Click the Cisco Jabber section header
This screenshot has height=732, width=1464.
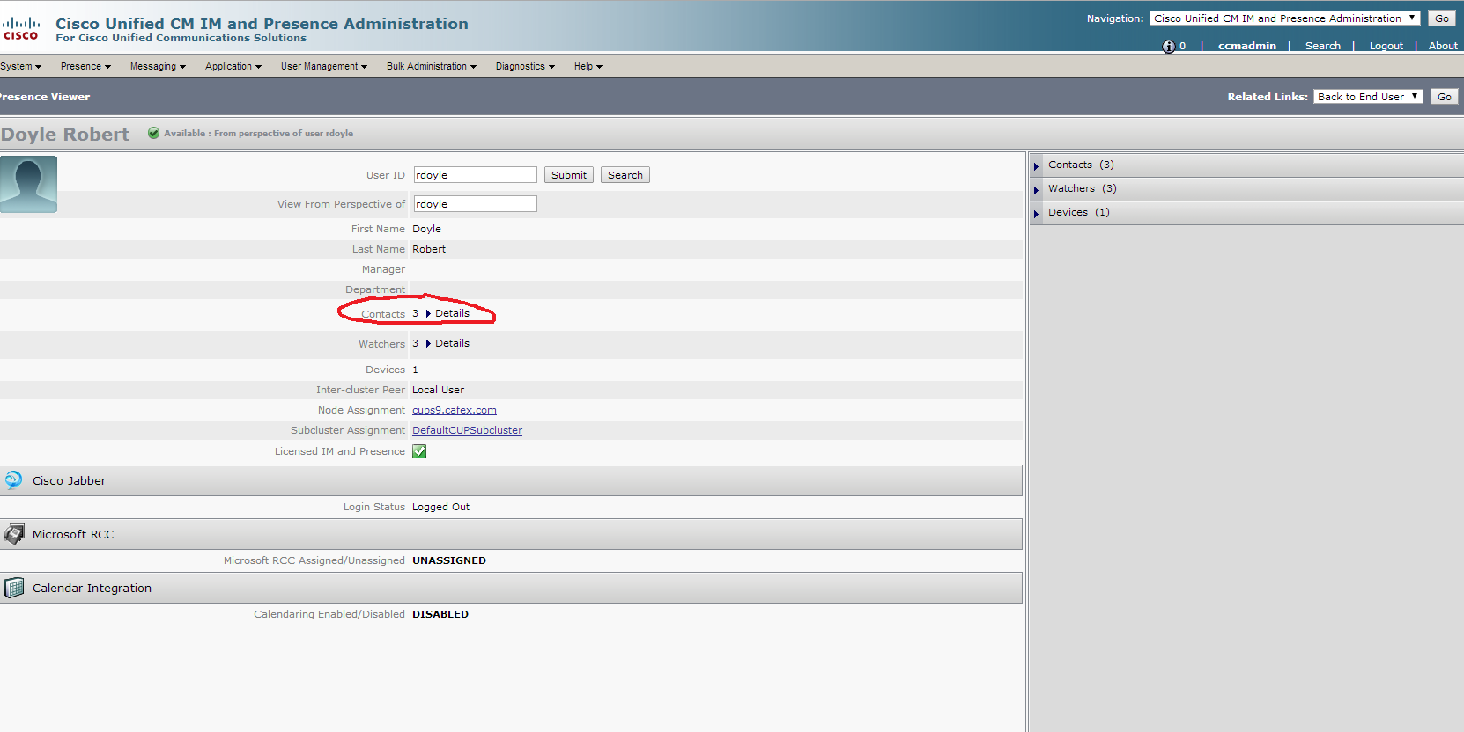point(511,480)
